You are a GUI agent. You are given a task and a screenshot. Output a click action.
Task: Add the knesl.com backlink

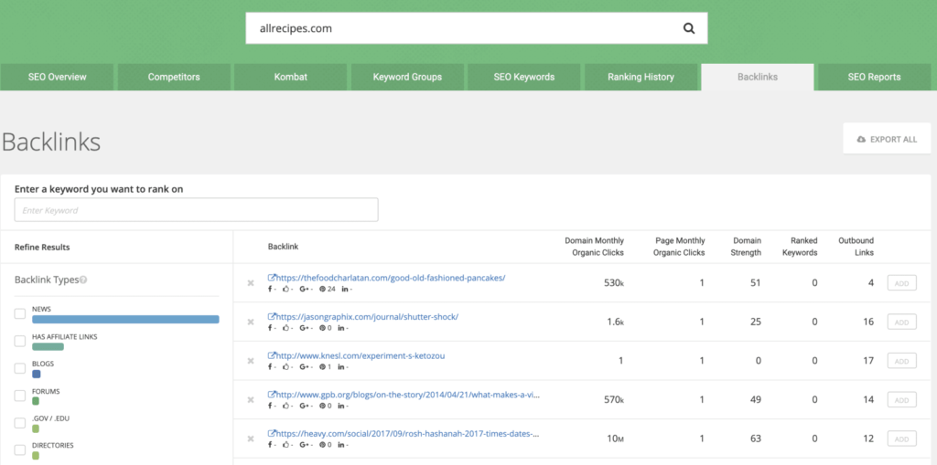tap(901, 361)
